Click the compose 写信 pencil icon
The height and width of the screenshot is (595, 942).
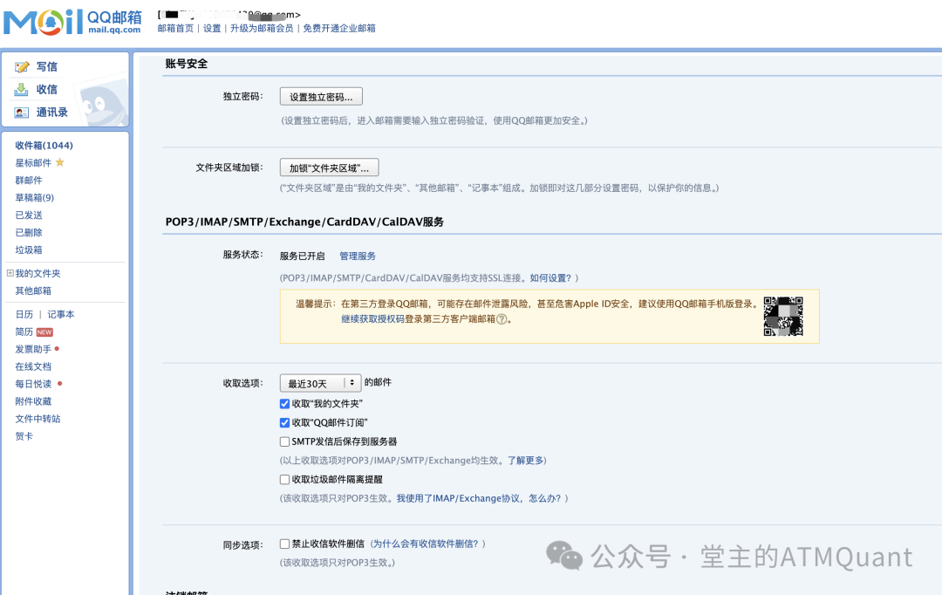tap(22, 66)
